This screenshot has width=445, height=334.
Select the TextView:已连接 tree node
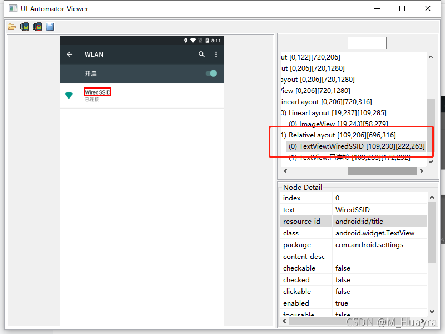pos(349,158)
